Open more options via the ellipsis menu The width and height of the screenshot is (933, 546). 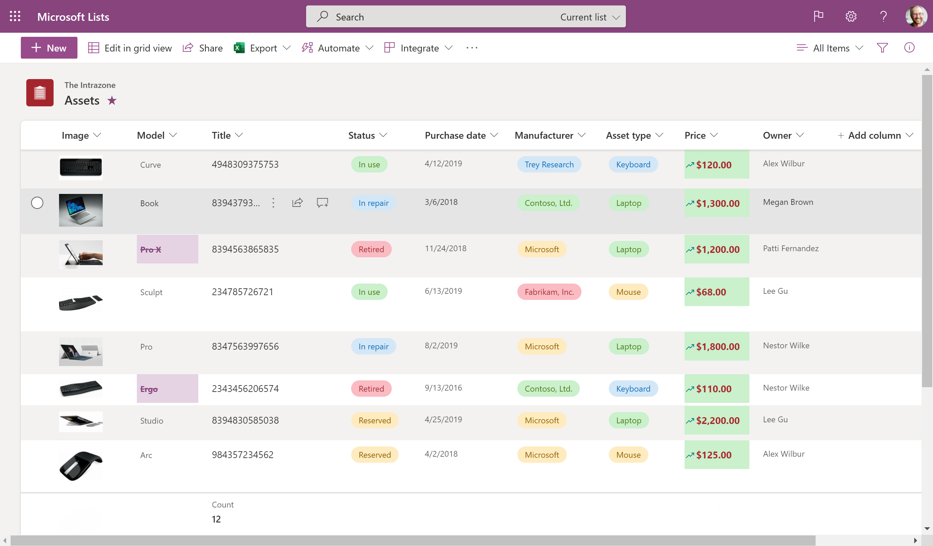tap(472, 48)
